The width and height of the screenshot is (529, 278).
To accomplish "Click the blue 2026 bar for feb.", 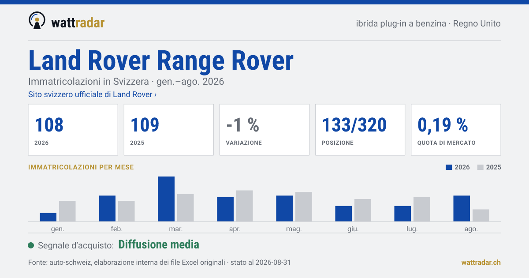I will (107, 208).
